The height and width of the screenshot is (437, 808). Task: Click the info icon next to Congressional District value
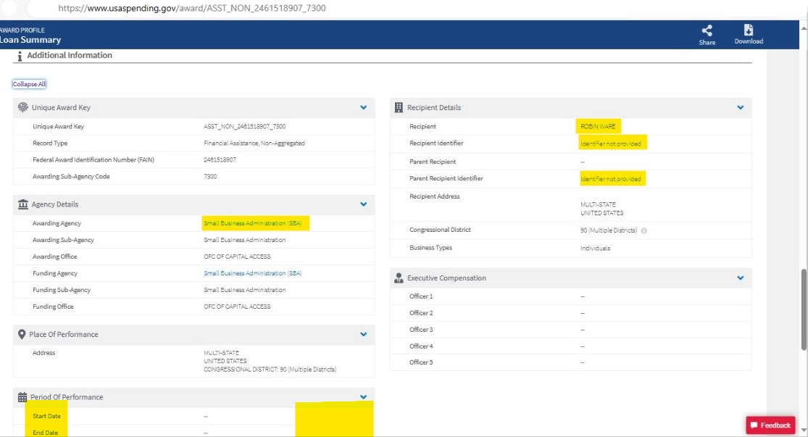tap(644, 230)
